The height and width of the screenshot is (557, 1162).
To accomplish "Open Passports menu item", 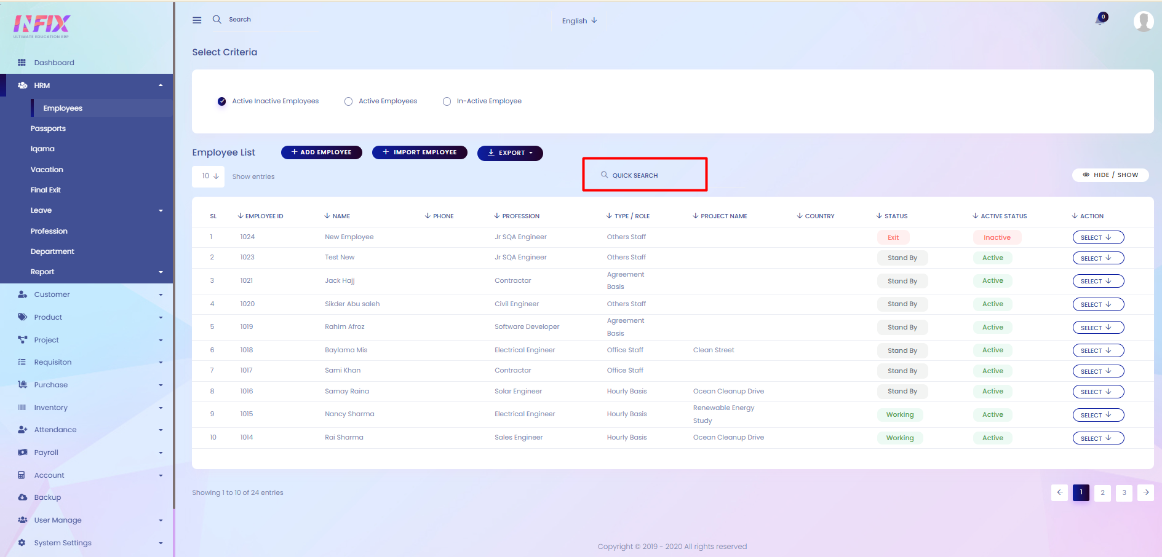I will [x=48, y=128].
